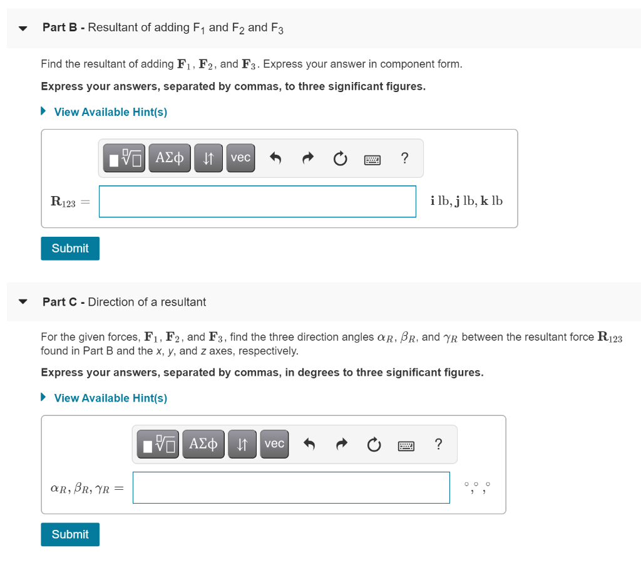The image size is (641, 565).
Task: Expand View Available Hints in Part B
Action: tap(111, 111)
